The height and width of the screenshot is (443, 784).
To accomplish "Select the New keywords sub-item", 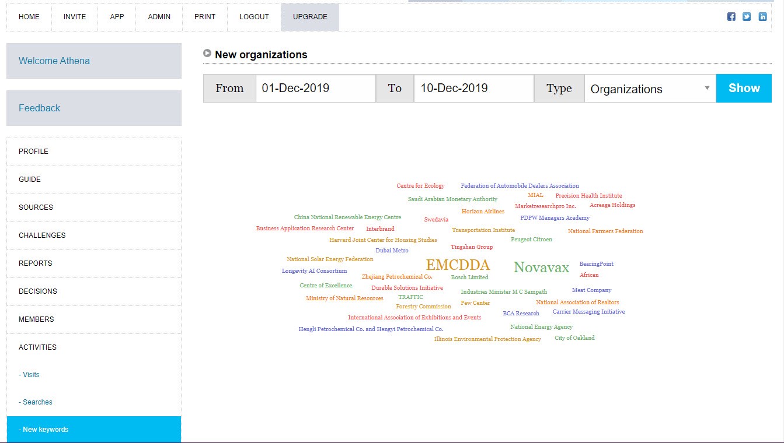I will pyautogui.click(x=94, y=430).
